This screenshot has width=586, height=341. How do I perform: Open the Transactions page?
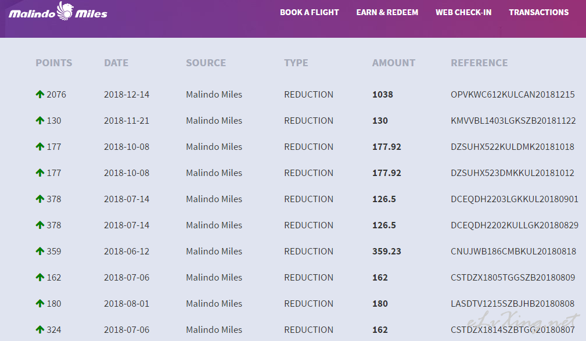pos(538,12)
